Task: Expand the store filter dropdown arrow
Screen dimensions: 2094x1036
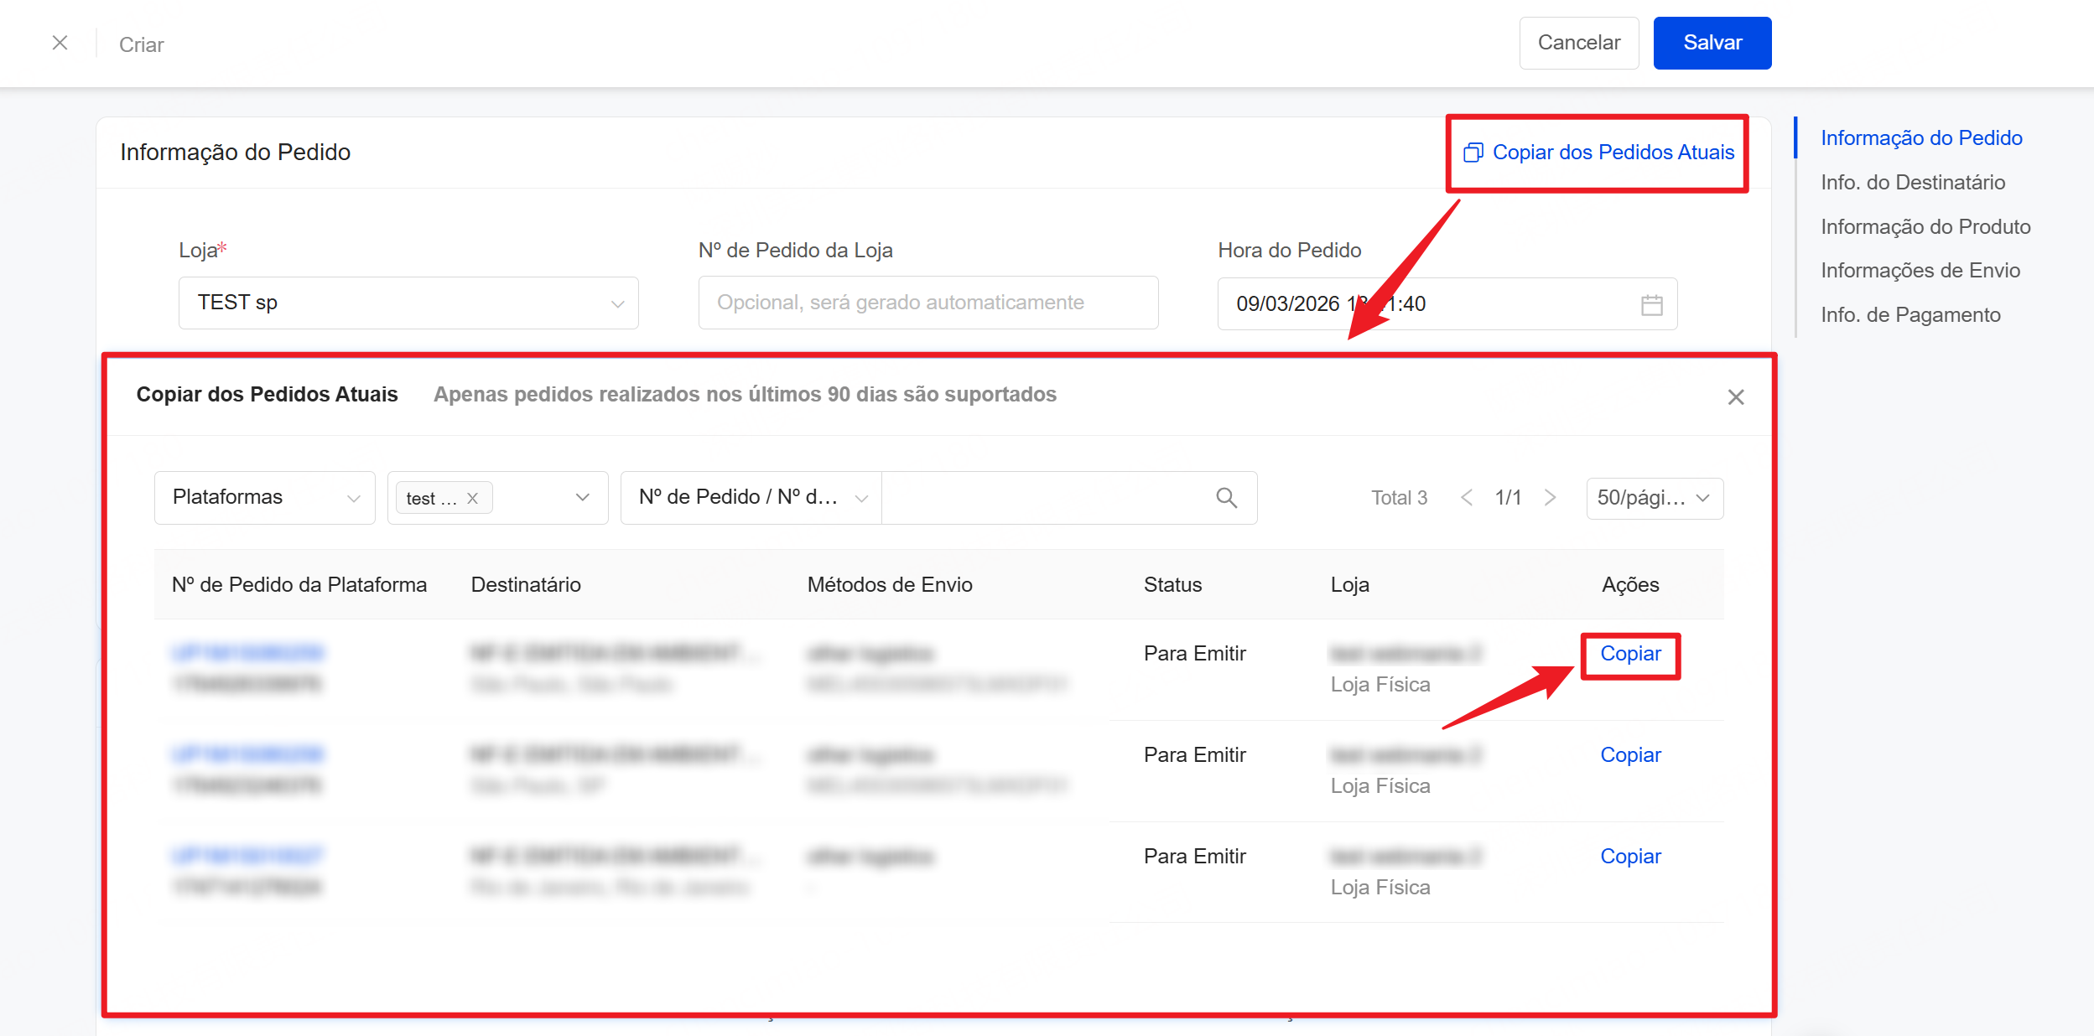Action: [582, 498]
